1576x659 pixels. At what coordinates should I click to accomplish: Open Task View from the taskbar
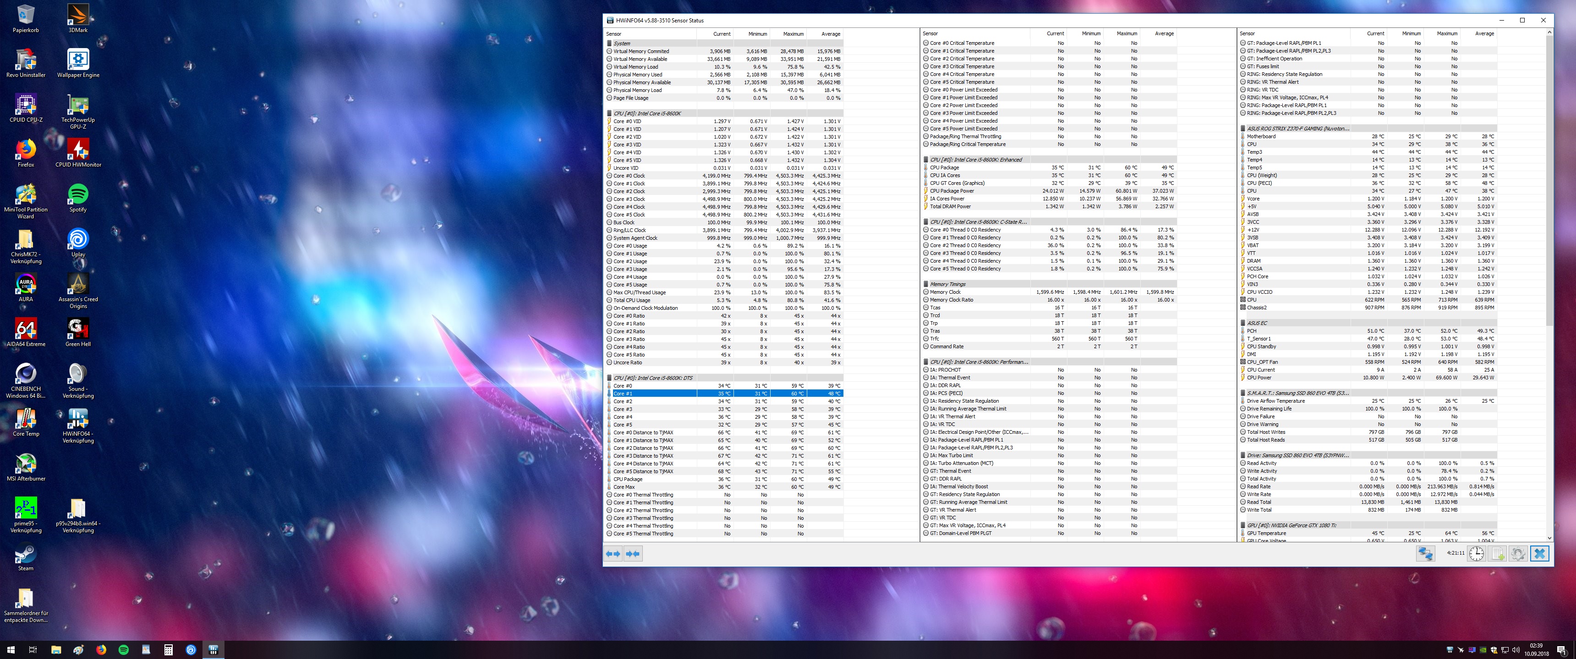(x=33, y=650)
